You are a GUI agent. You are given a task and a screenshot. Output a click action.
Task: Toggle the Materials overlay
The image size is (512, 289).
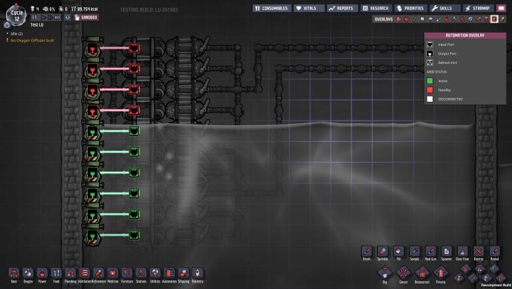click(422, 19)
